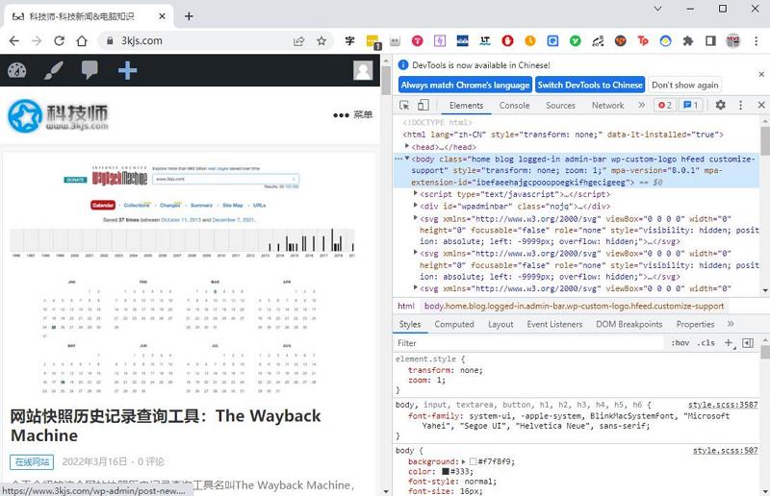Screen dimensions: 770x496
Task: Click the WordPress new post plus icon
Action: pyautogui.click(x=127, y=70)
